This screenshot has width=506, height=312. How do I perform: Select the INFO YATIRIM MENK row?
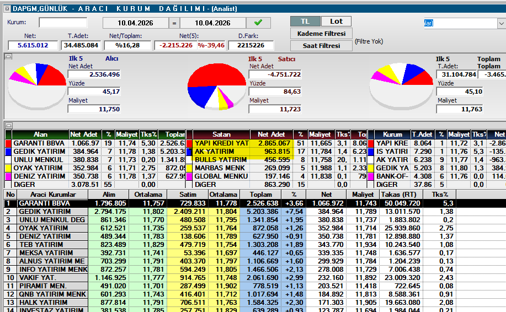pyautogui.click(x=255, y=270)
